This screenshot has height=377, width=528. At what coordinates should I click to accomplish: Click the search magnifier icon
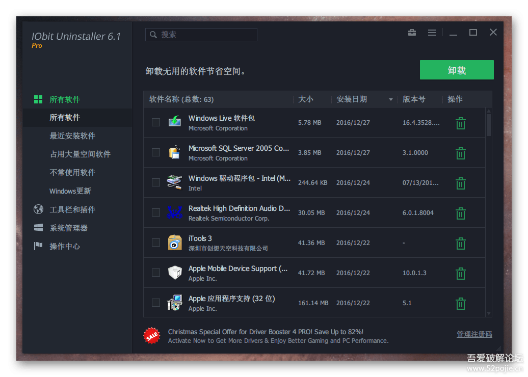(x=153, y=35)
